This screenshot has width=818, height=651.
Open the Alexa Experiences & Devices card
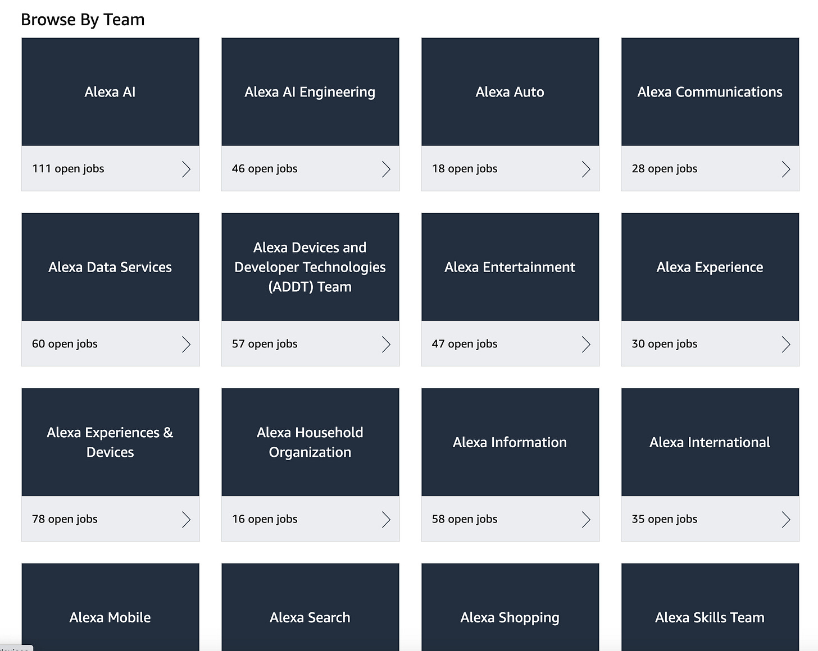tap(110, 465)
